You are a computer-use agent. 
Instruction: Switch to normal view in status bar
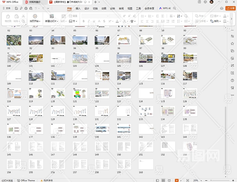click(158, 180)
